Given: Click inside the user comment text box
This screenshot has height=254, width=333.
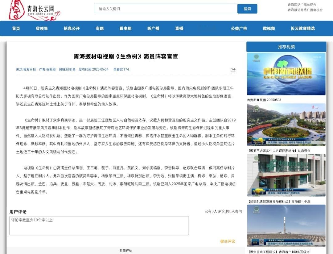Looking at the screenshot, I should [x=99, y=226].
